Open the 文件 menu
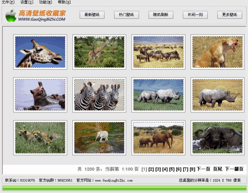 8,2
